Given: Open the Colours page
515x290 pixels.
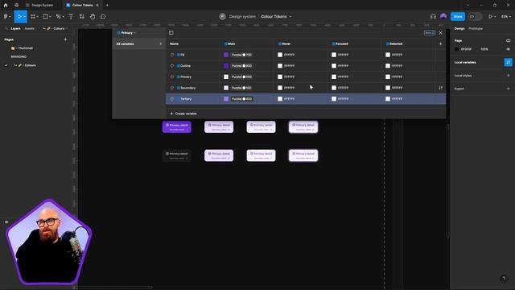Looking at the screenshot, I should click(30, 65).
